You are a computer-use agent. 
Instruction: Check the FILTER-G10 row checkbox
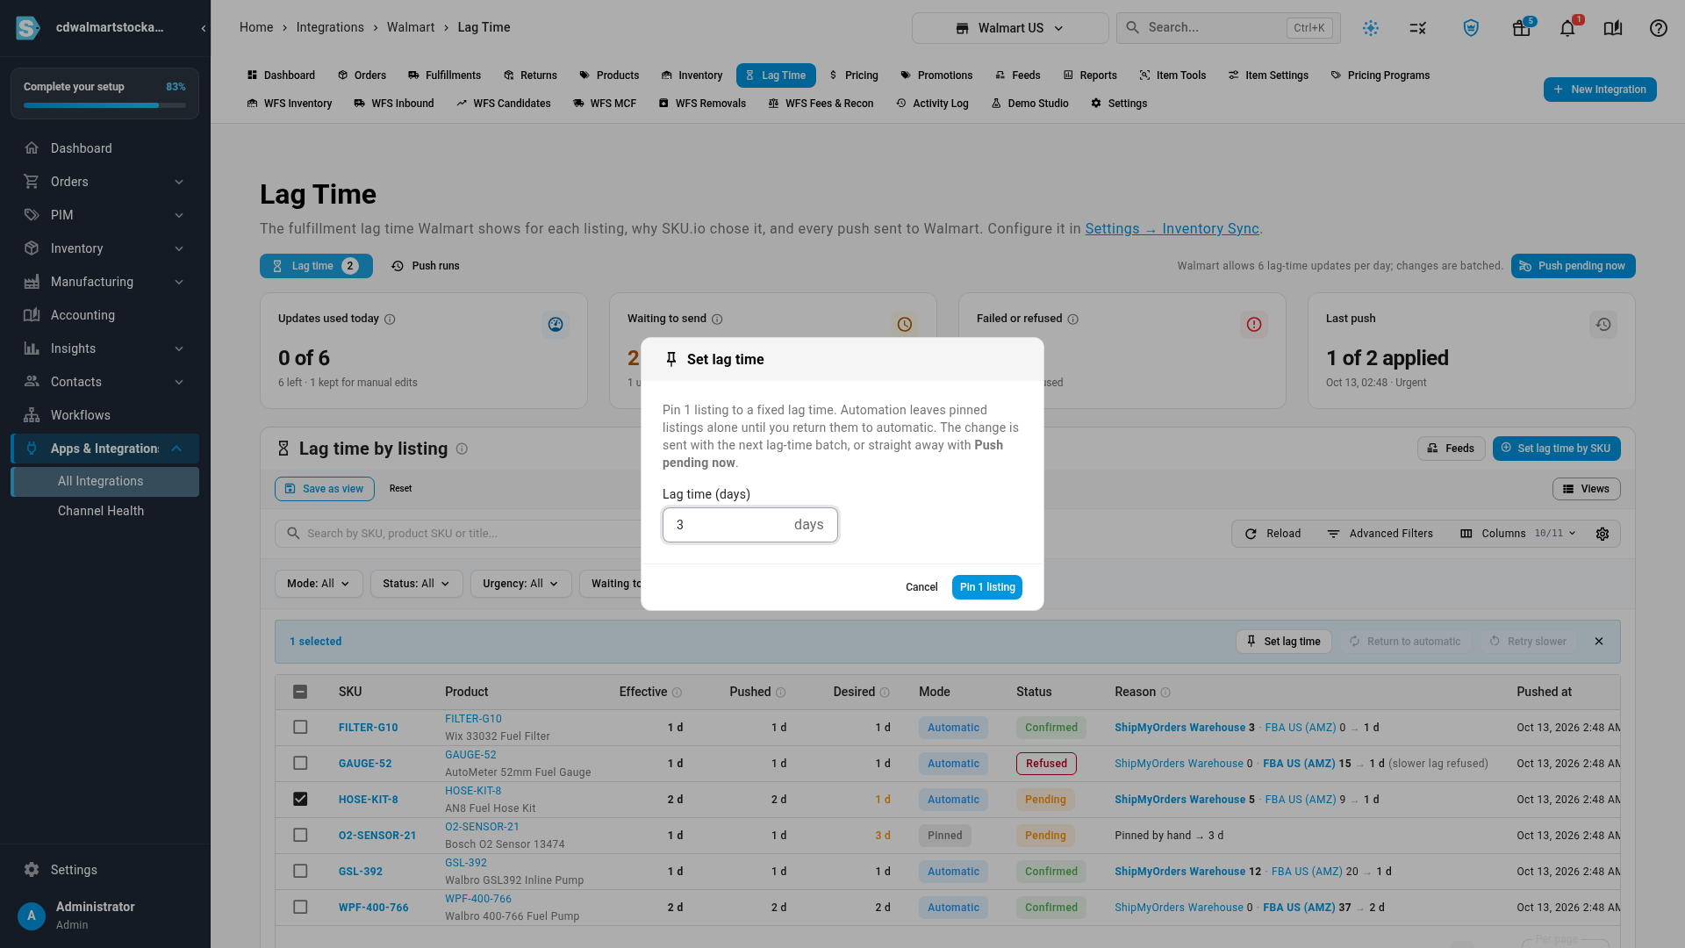click(300, 728)
